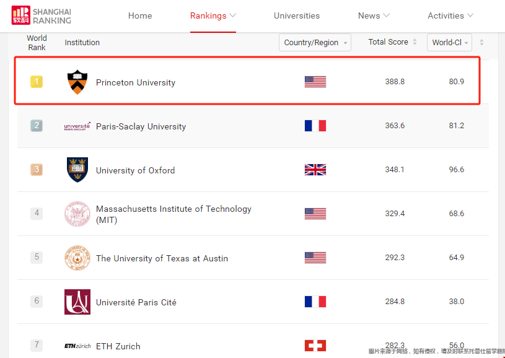Screen dimensions: 505x358
Task: Go to the Home page
Action: [140, 15]
